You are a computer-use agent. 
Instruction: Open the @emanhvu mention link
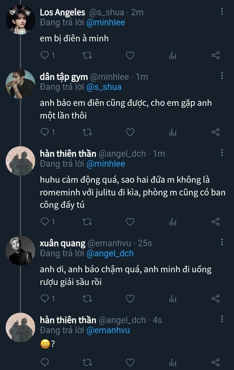pyautogui.click(x=108, y=330)
